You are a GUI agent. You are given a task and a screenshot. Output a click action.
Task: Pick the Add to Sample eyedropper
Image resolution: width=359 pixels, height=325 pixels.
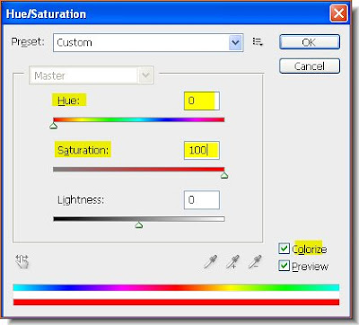point(232,261)
